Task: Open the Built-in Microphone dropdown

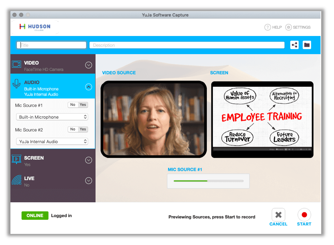Action: (52, 117)
